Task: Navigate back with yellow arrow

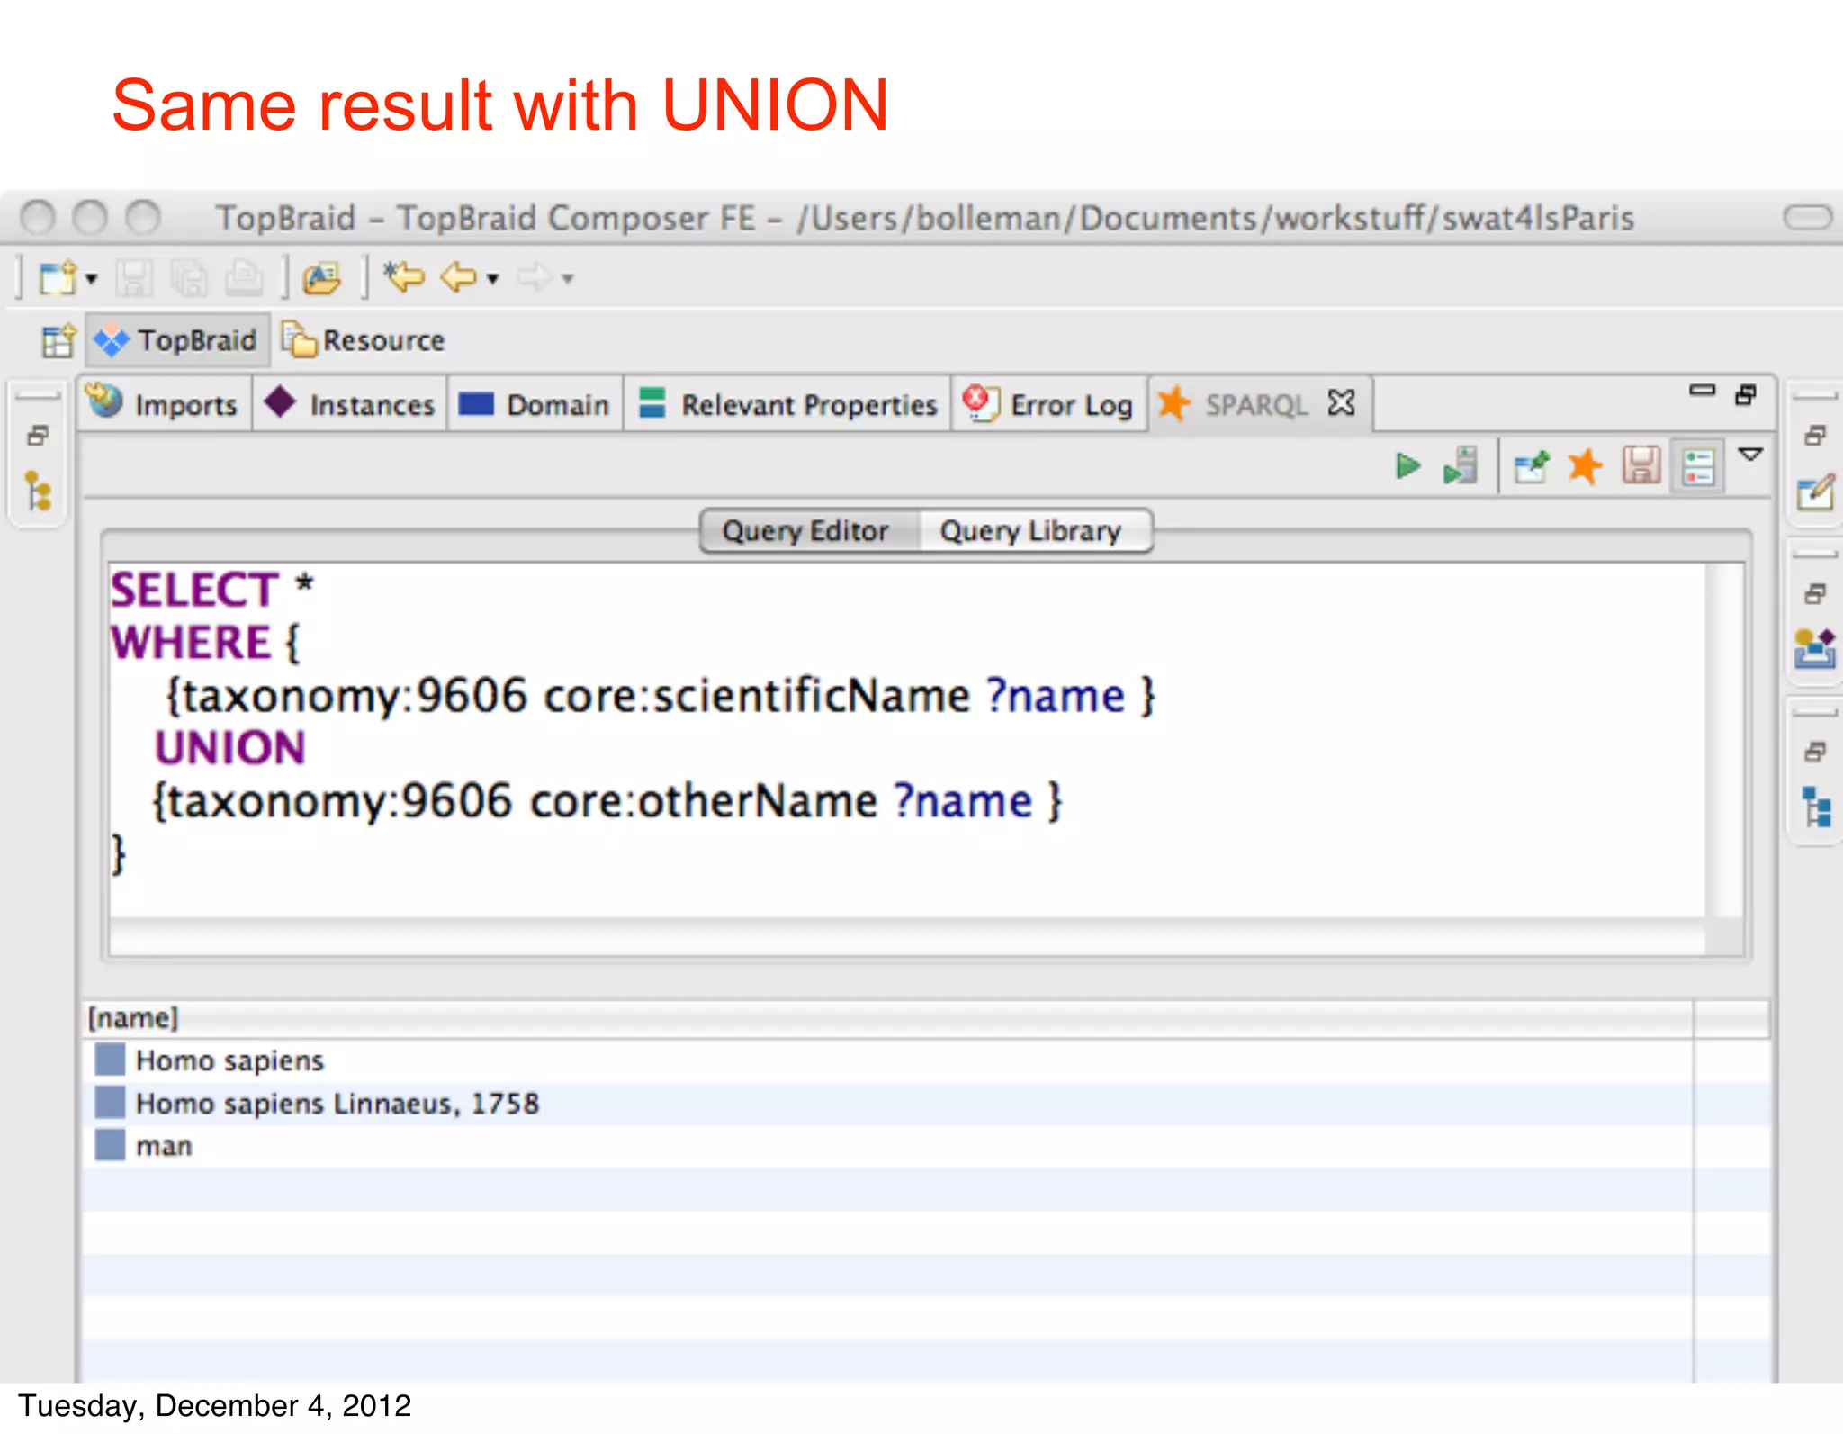Action: (459, 277)
